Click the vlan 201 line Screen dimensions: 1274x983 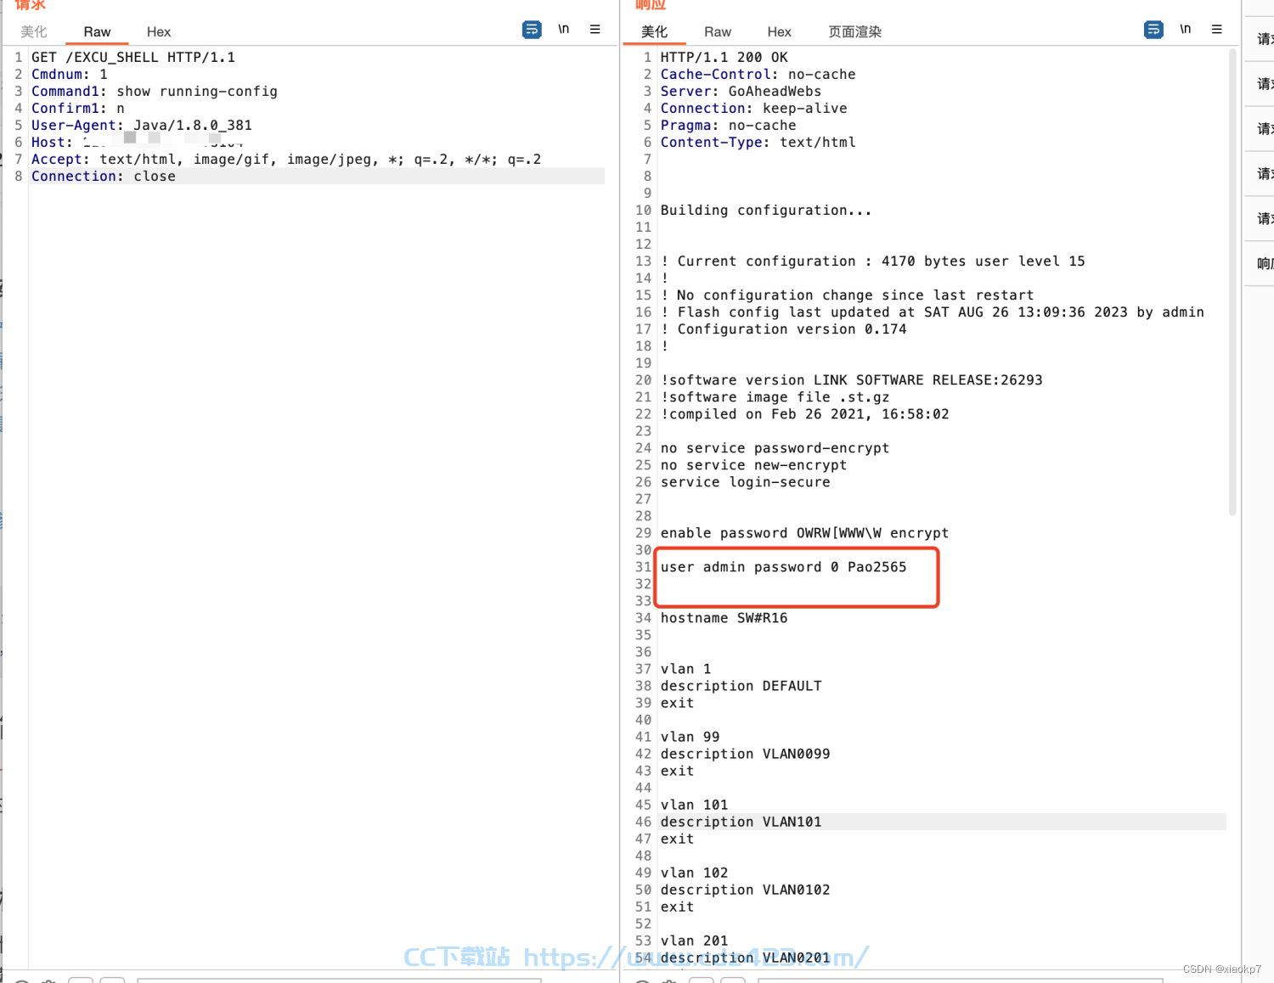(695, 941)
